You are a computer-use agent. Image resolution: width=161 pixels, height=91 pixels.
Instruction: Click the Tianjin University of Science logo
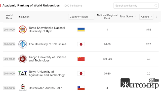pos(23,59)
